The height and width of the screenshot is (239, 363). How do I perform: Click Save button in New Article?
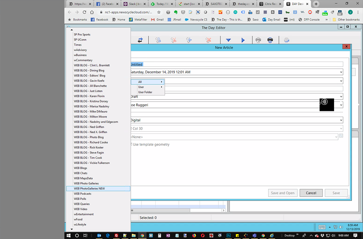pyautogui.click(x=336, y=193)
